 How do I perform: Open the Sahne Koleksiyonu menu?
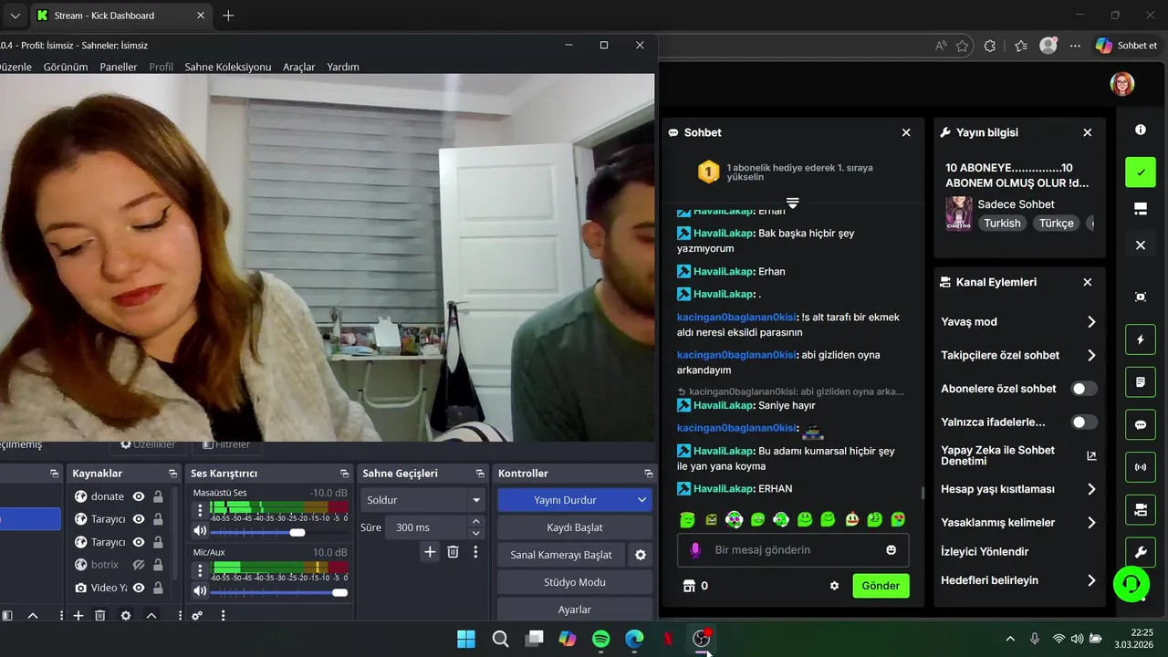click(x=227, y=67)
